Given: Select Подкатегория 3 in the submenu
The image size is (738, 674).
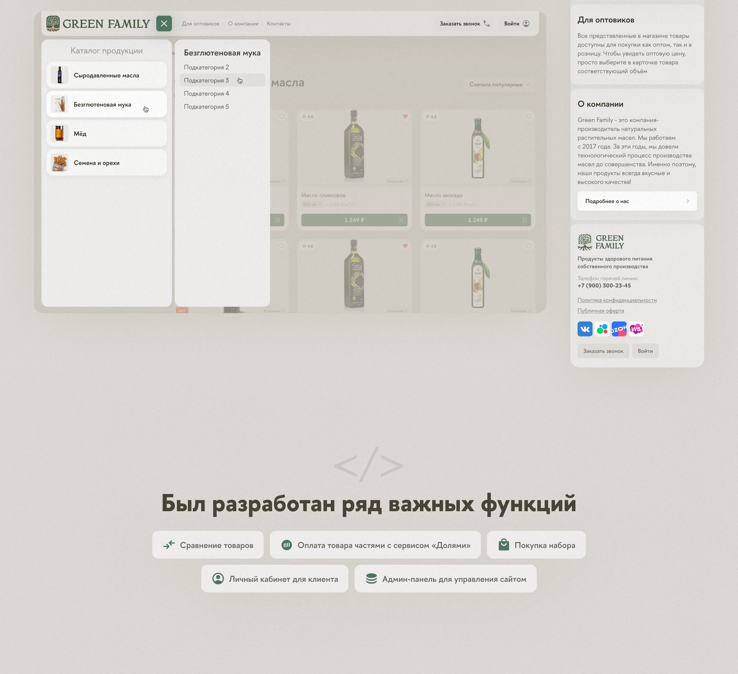Looking at the screenshot, I should coord(206,80).
